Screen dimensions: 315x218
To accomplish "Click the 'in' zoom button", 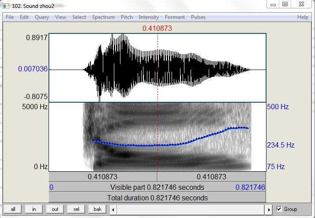I will [x=34, y=209].
